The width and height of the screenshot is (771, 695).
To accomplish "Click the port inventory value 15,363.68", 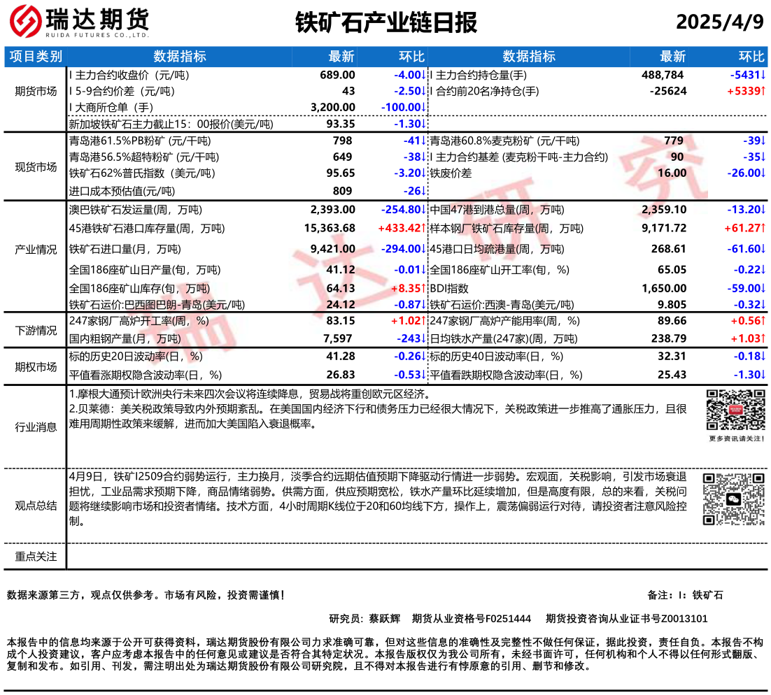I will click(330, 229).
